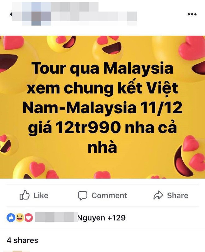Tap the "Like" text label

coord(41,196)
